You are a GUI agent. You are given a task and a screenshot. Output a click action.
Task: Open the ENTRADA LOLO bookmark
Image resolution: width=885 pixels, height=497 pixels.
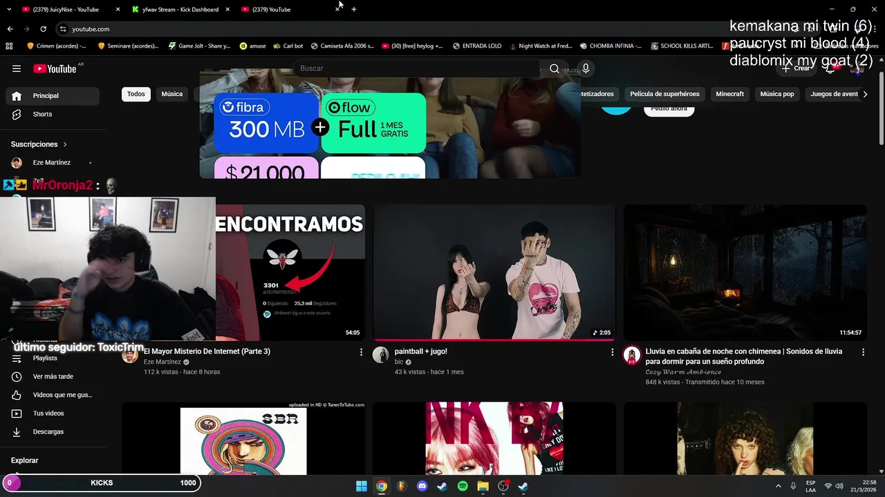click(477, 46)
